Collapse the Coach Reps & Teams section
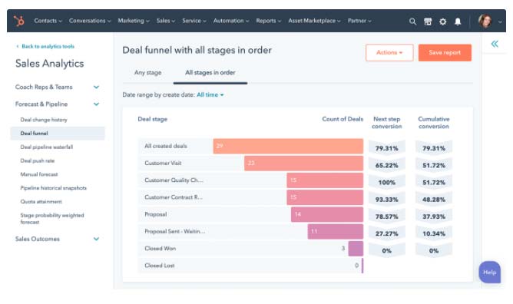Viewport: 513px width, 304px height. (x=96, y=87)
